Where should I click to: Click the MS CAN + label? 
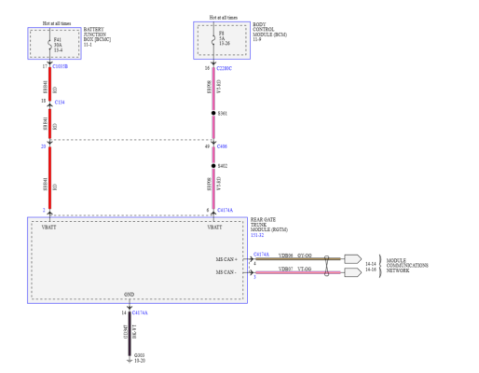[226, 259]
